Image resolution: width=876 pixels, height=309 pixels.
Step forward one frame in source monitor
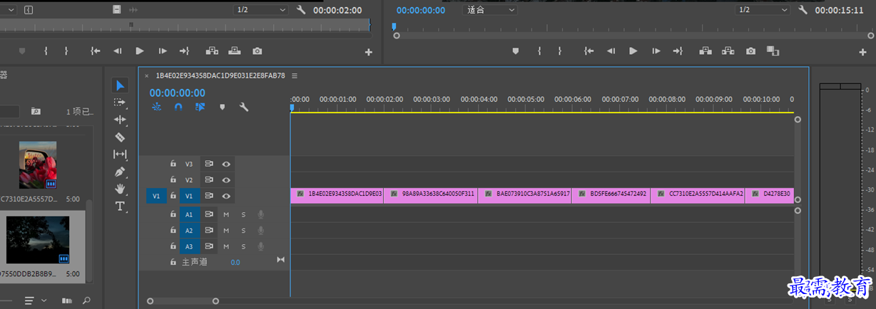[x=163, y=51]
